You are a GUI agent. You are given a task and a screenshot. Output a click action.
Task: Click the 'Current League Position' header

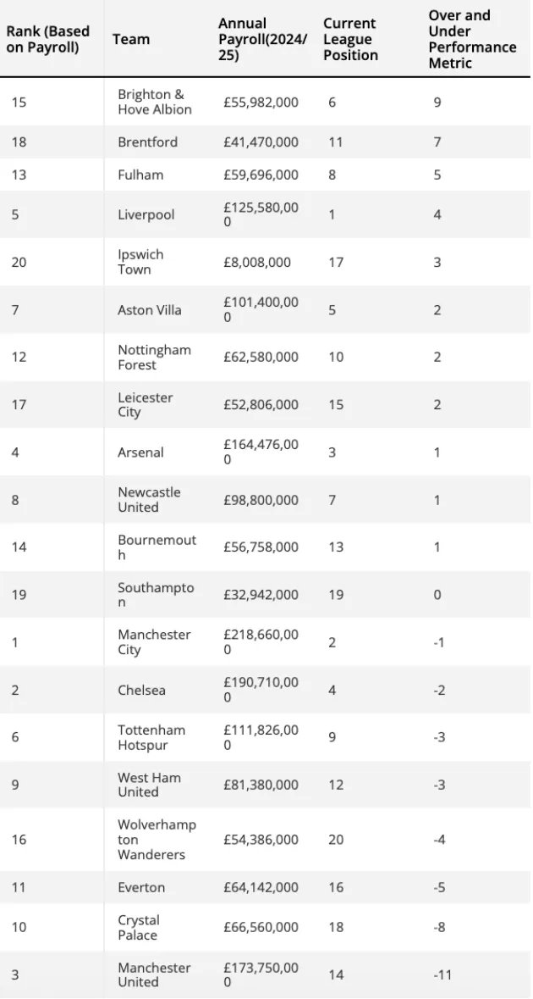pyautogui.click(x=350, y=39)
